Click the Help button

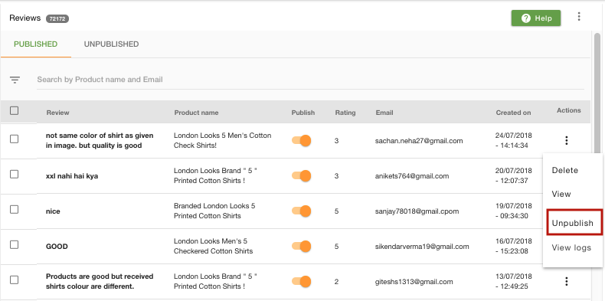(536, 18)
